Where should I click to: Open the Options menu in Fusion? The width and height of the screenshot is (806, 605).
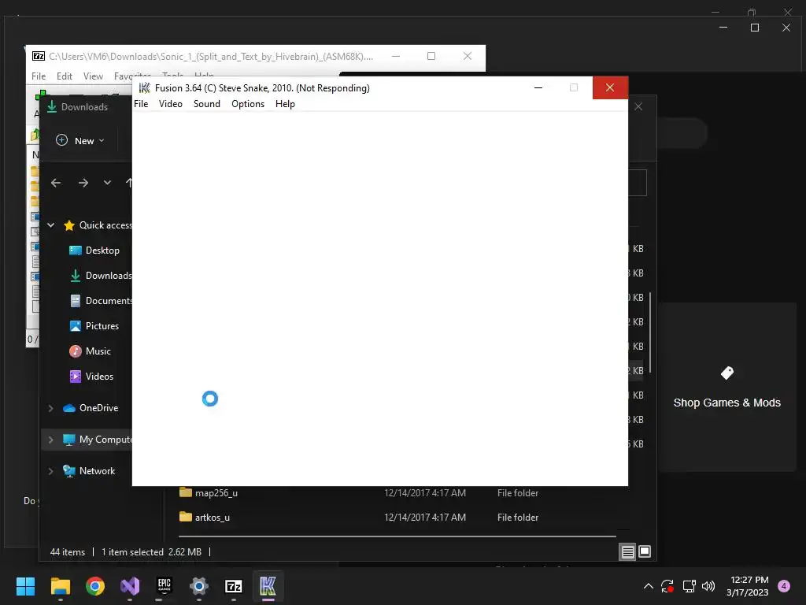[248, 104]
